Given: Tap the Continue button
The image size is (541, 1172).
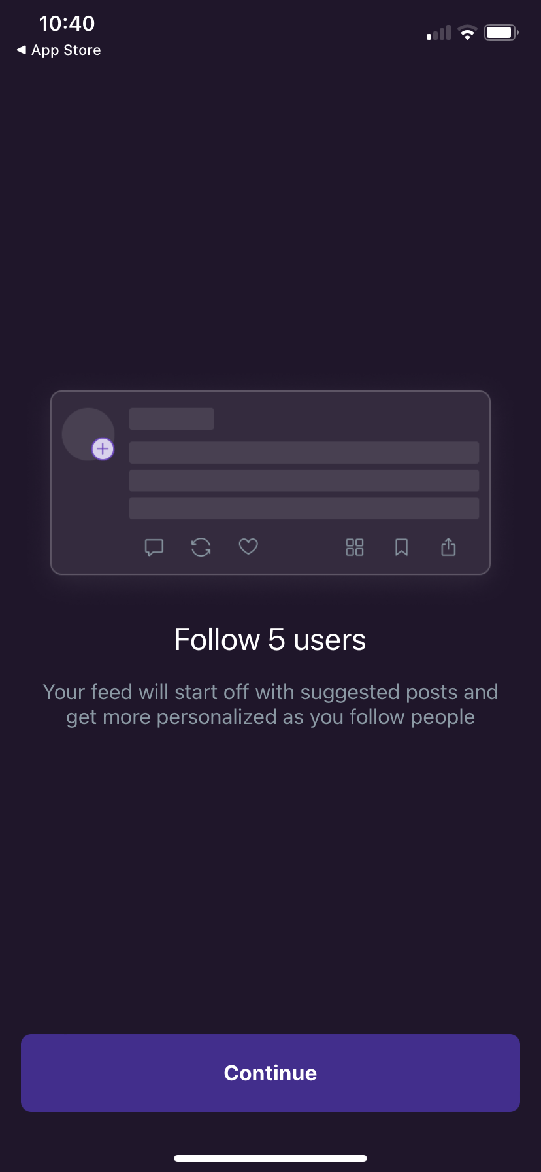Looking at the screenshot, I should [270, 1073].
